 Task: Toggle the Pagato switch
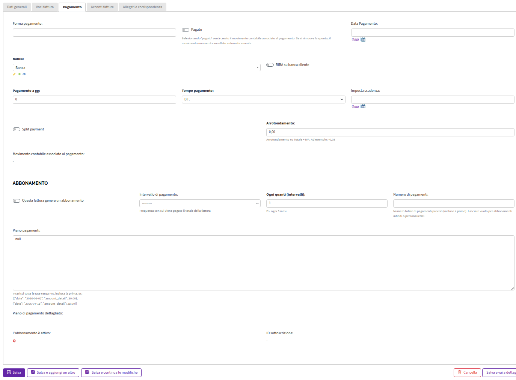[x=186, y=30]
